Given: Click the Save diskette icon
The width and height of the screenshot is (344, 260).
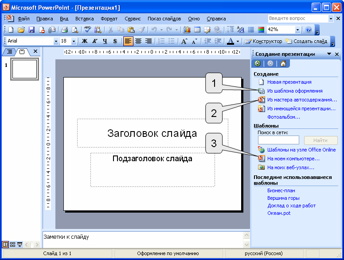Looking at the screenshot, I should (x=31, y=30).
